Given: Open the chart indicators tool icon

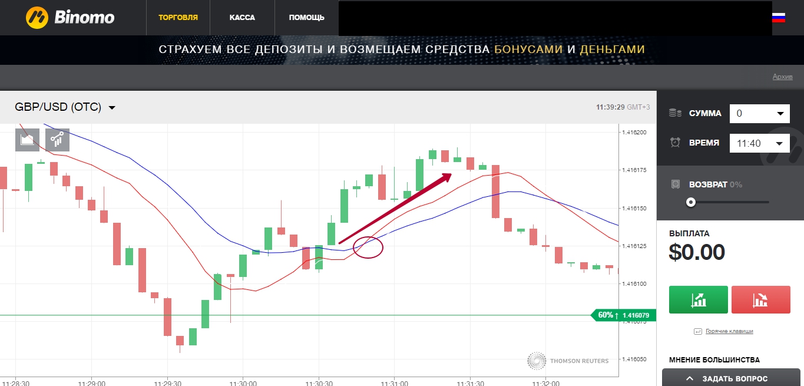Looking at the screenshot, I should pos(58,140).
